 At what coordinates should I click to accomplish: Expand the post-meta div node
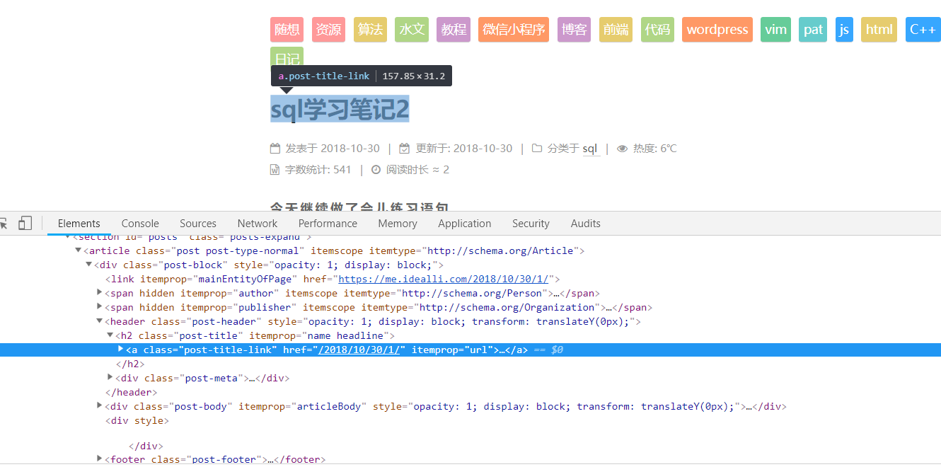(x=110, y=378)
